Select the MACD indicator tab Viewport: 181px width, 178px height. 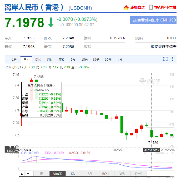[x=58, y=174]
